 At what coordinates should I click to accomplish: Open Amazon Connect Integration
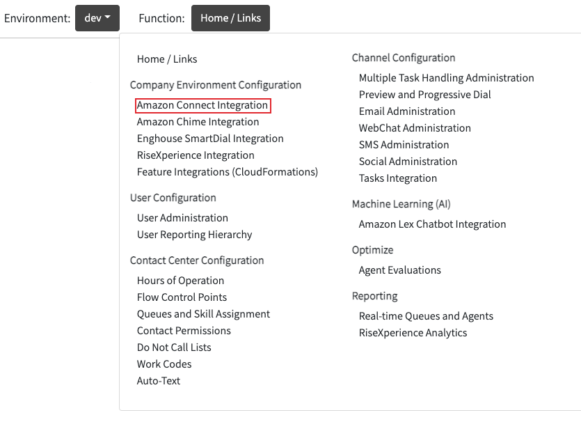pyautogui.click(x=202, y=105)
